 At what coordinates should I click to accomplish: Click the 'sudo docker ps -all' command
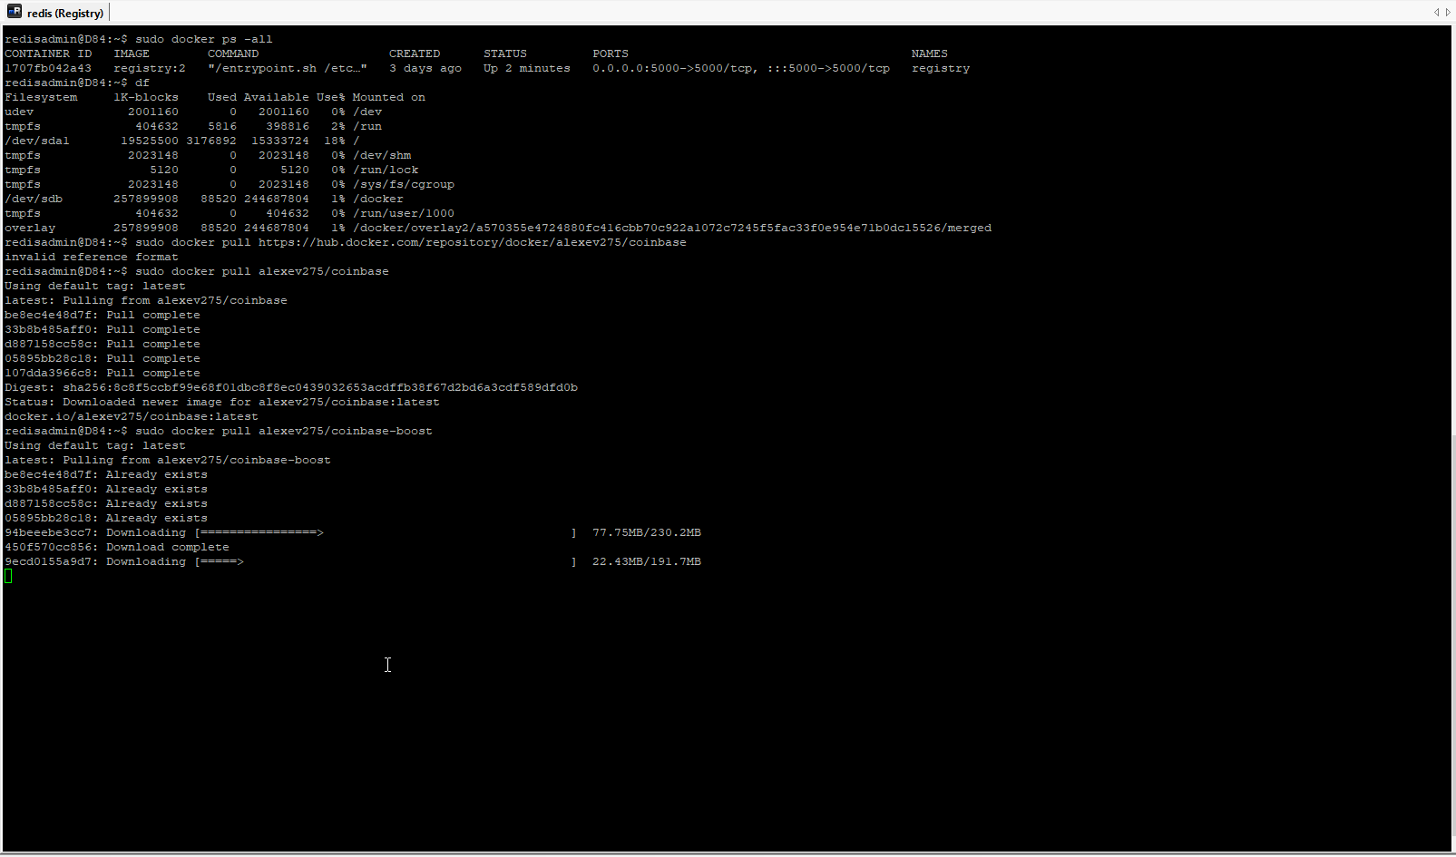pyautogui.click(x=204, y=39)
